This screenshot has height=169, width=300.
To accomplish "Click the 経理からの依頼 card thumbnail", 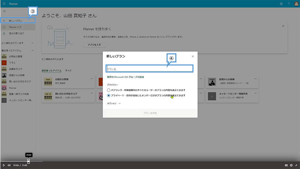I will point(212,82).
